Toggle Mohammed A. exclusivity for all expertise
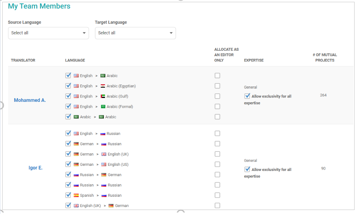 247,96
